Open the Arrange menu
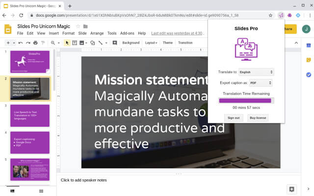The width and height of the screenshot is (314, 196). tap(97, 33)
